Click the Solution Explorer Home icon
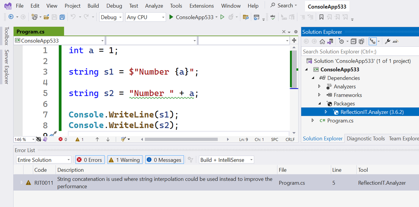The image size is (419, 207). 323,42
